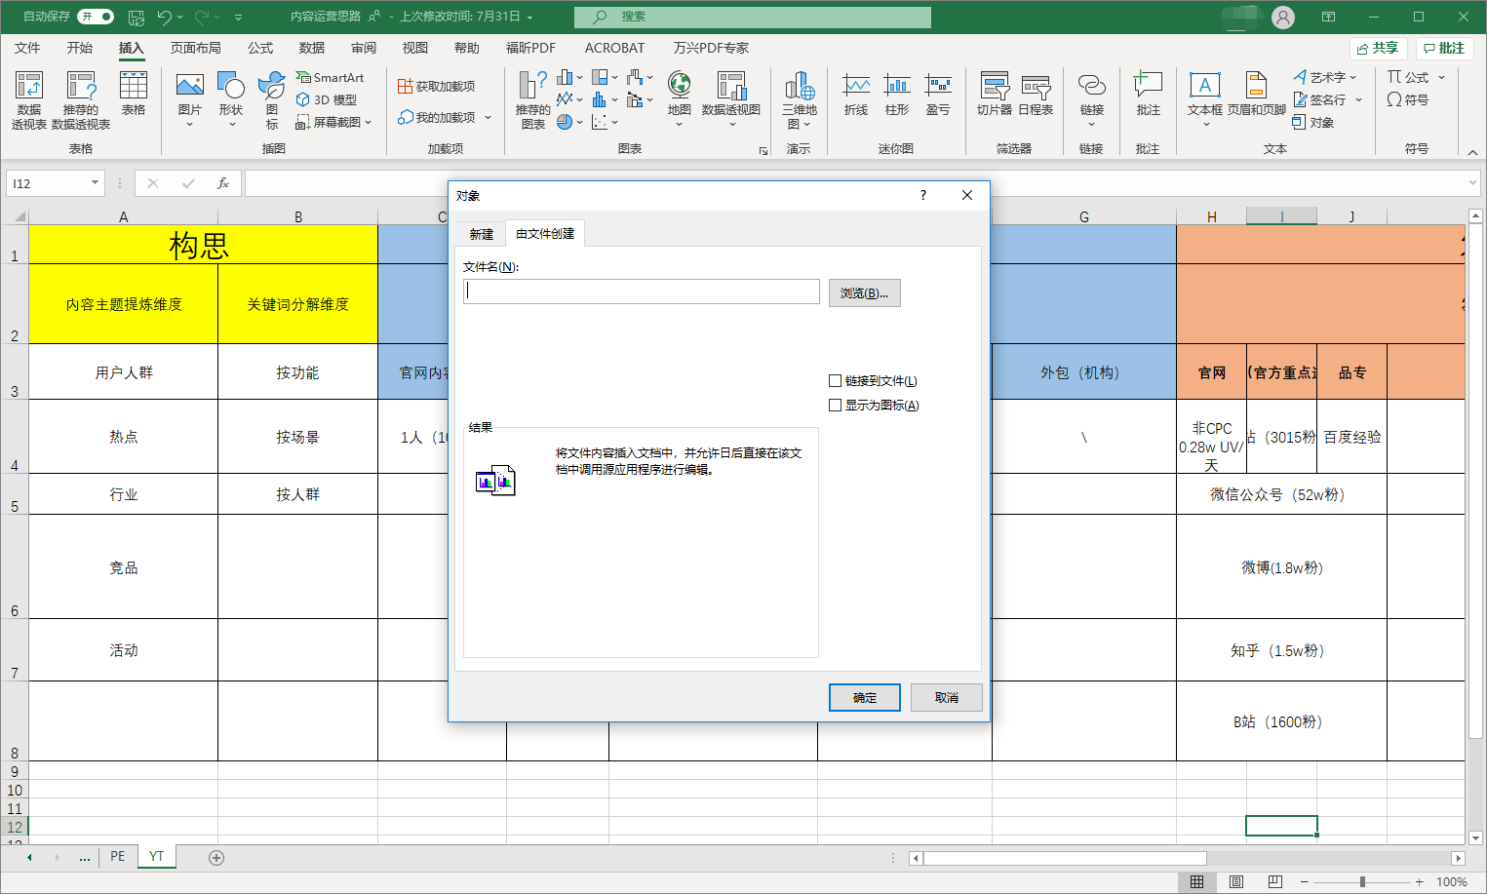Click the 浏览(B) button
The image size is (1487, 894).
pos(864,292)
